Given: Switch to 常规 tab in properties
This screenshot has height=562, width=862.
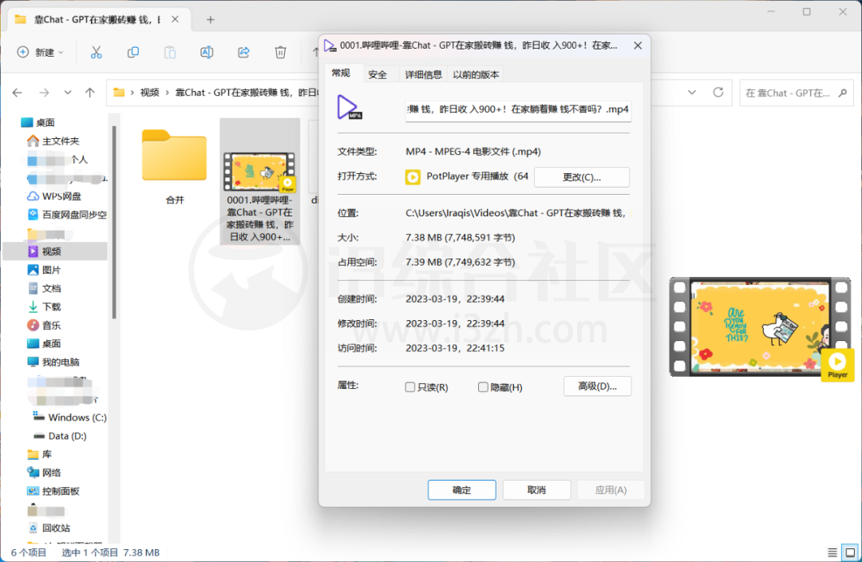Looking at the screenshot, I should (x=341, y=73).
